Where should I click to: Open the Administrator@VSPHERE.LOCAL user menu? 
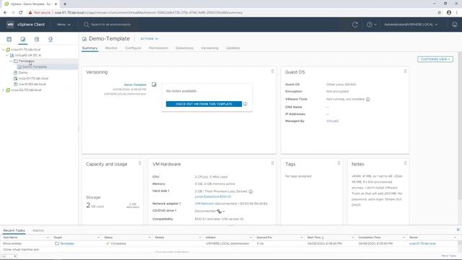(411, 25)
